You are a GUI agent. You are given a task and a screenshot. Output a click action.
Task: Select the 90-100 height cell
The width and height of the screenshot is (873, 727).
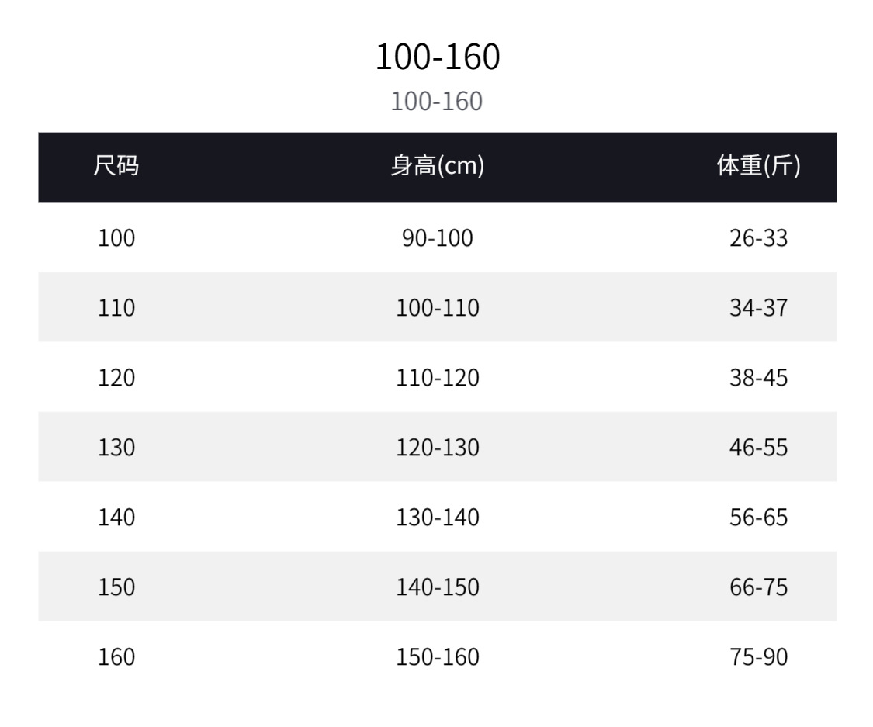point(437,237)
